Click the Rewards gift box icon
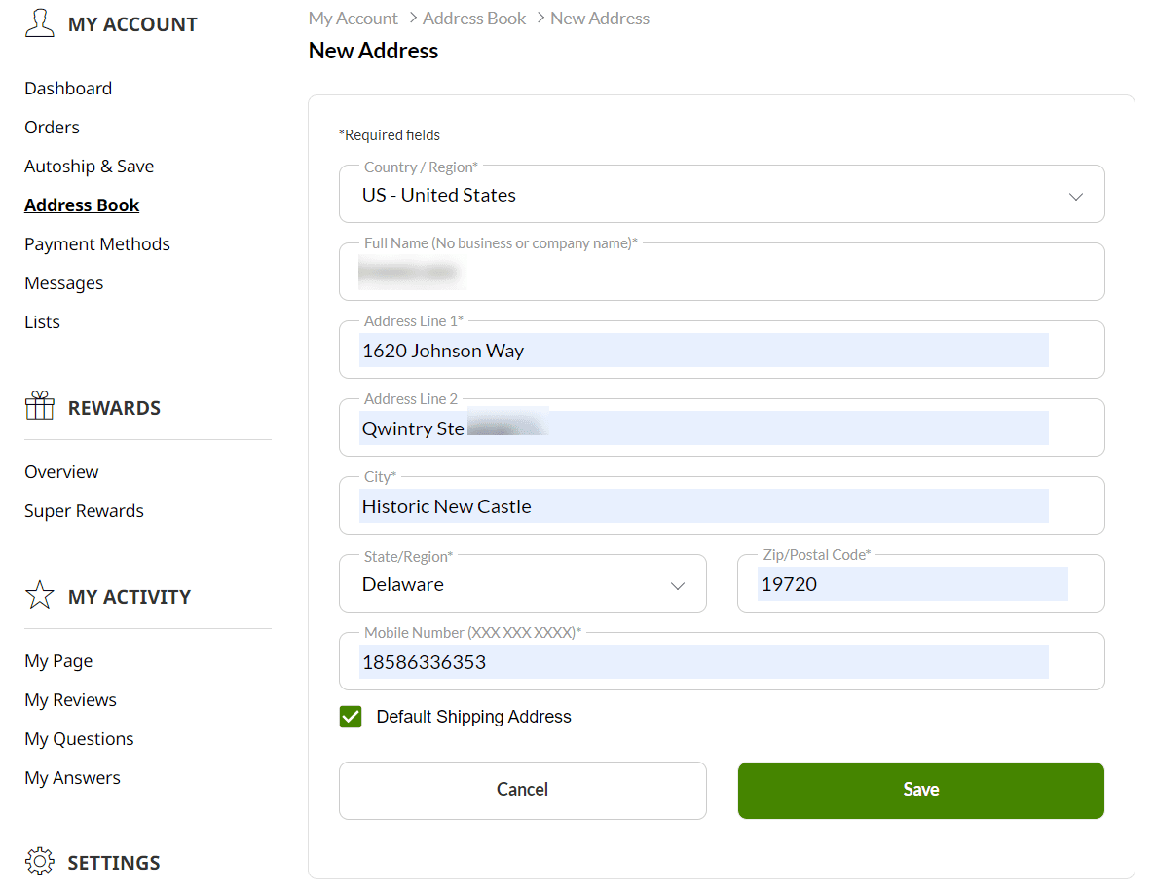Image resolution: width=1154 pixels, height=893 pixels. (x=40, y=406)
